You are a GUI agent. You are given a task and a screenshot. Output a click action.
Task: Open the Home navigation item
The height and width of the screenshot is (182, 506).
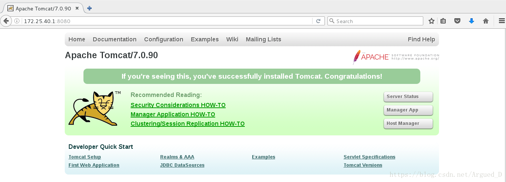(77, 40)
